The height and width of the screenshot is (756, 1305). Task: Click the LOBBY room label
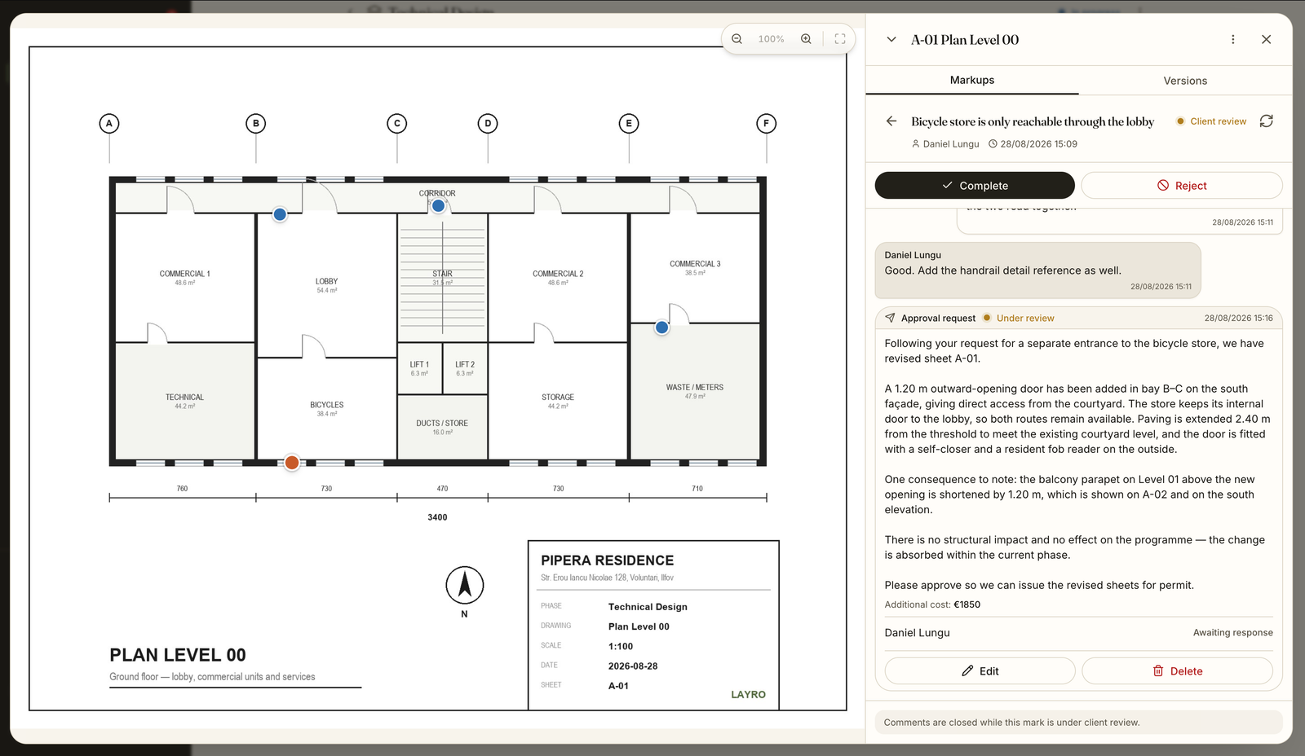(x=326, y=281)
